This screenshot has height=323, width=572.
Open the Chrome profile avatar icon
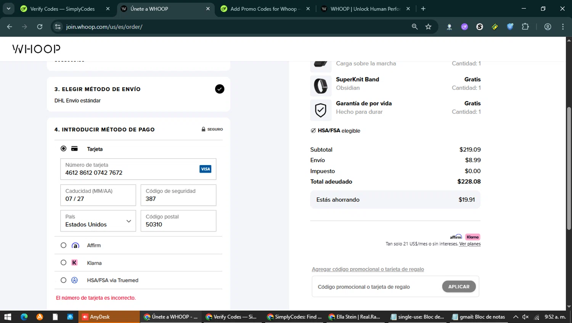point(548,27)
